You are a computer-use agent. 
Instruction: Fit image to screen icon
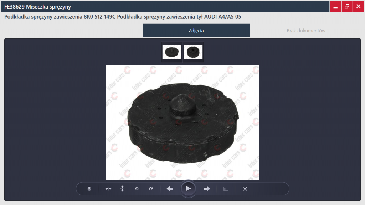(245, 189)
